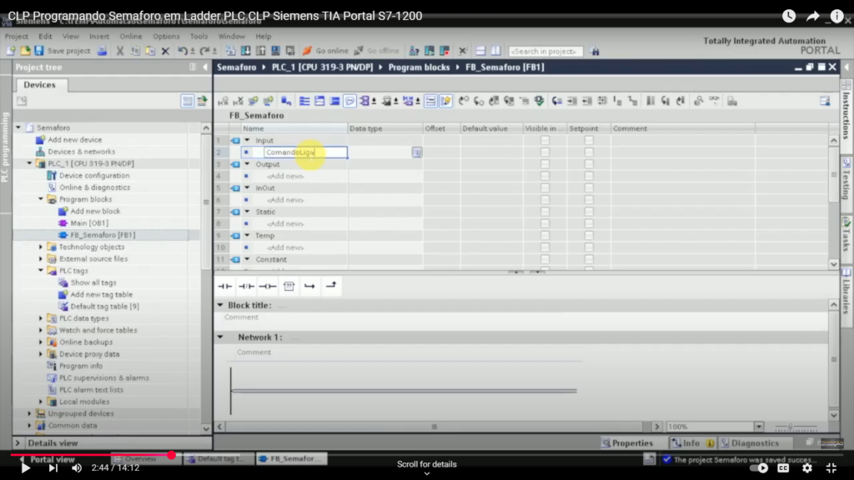Open the zoom level dropdown
854x480 pixels.
(759, 427)
